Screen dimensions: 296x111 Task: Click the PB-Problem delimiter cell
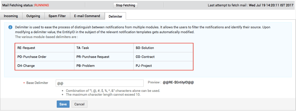tap(104, 66)
